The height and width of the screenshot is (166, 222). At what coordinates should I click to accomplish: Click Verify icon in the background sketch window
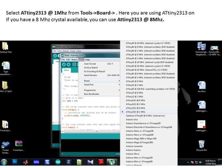coord(55,56)
